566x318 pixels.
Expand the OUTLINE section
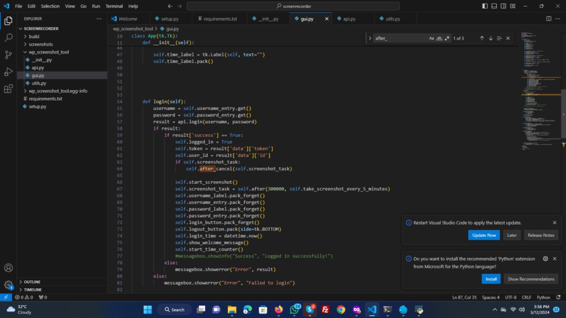[x=32, y=282]
